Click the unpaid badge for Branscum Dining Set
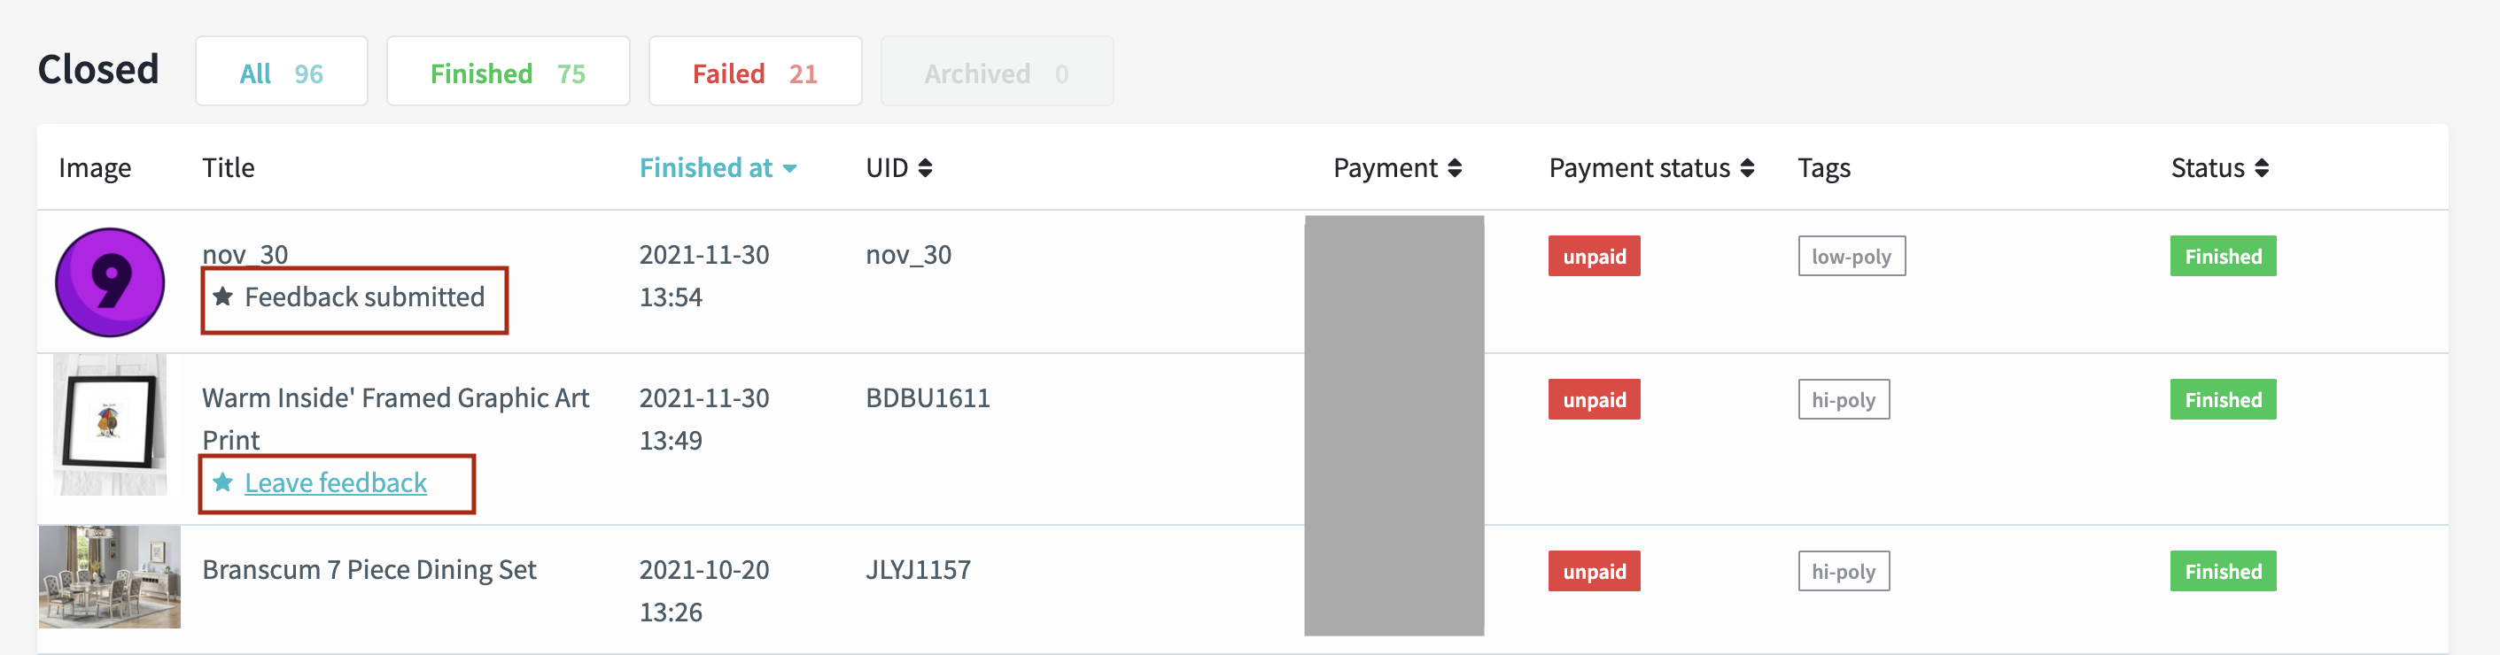 [x=1594, y=572]
